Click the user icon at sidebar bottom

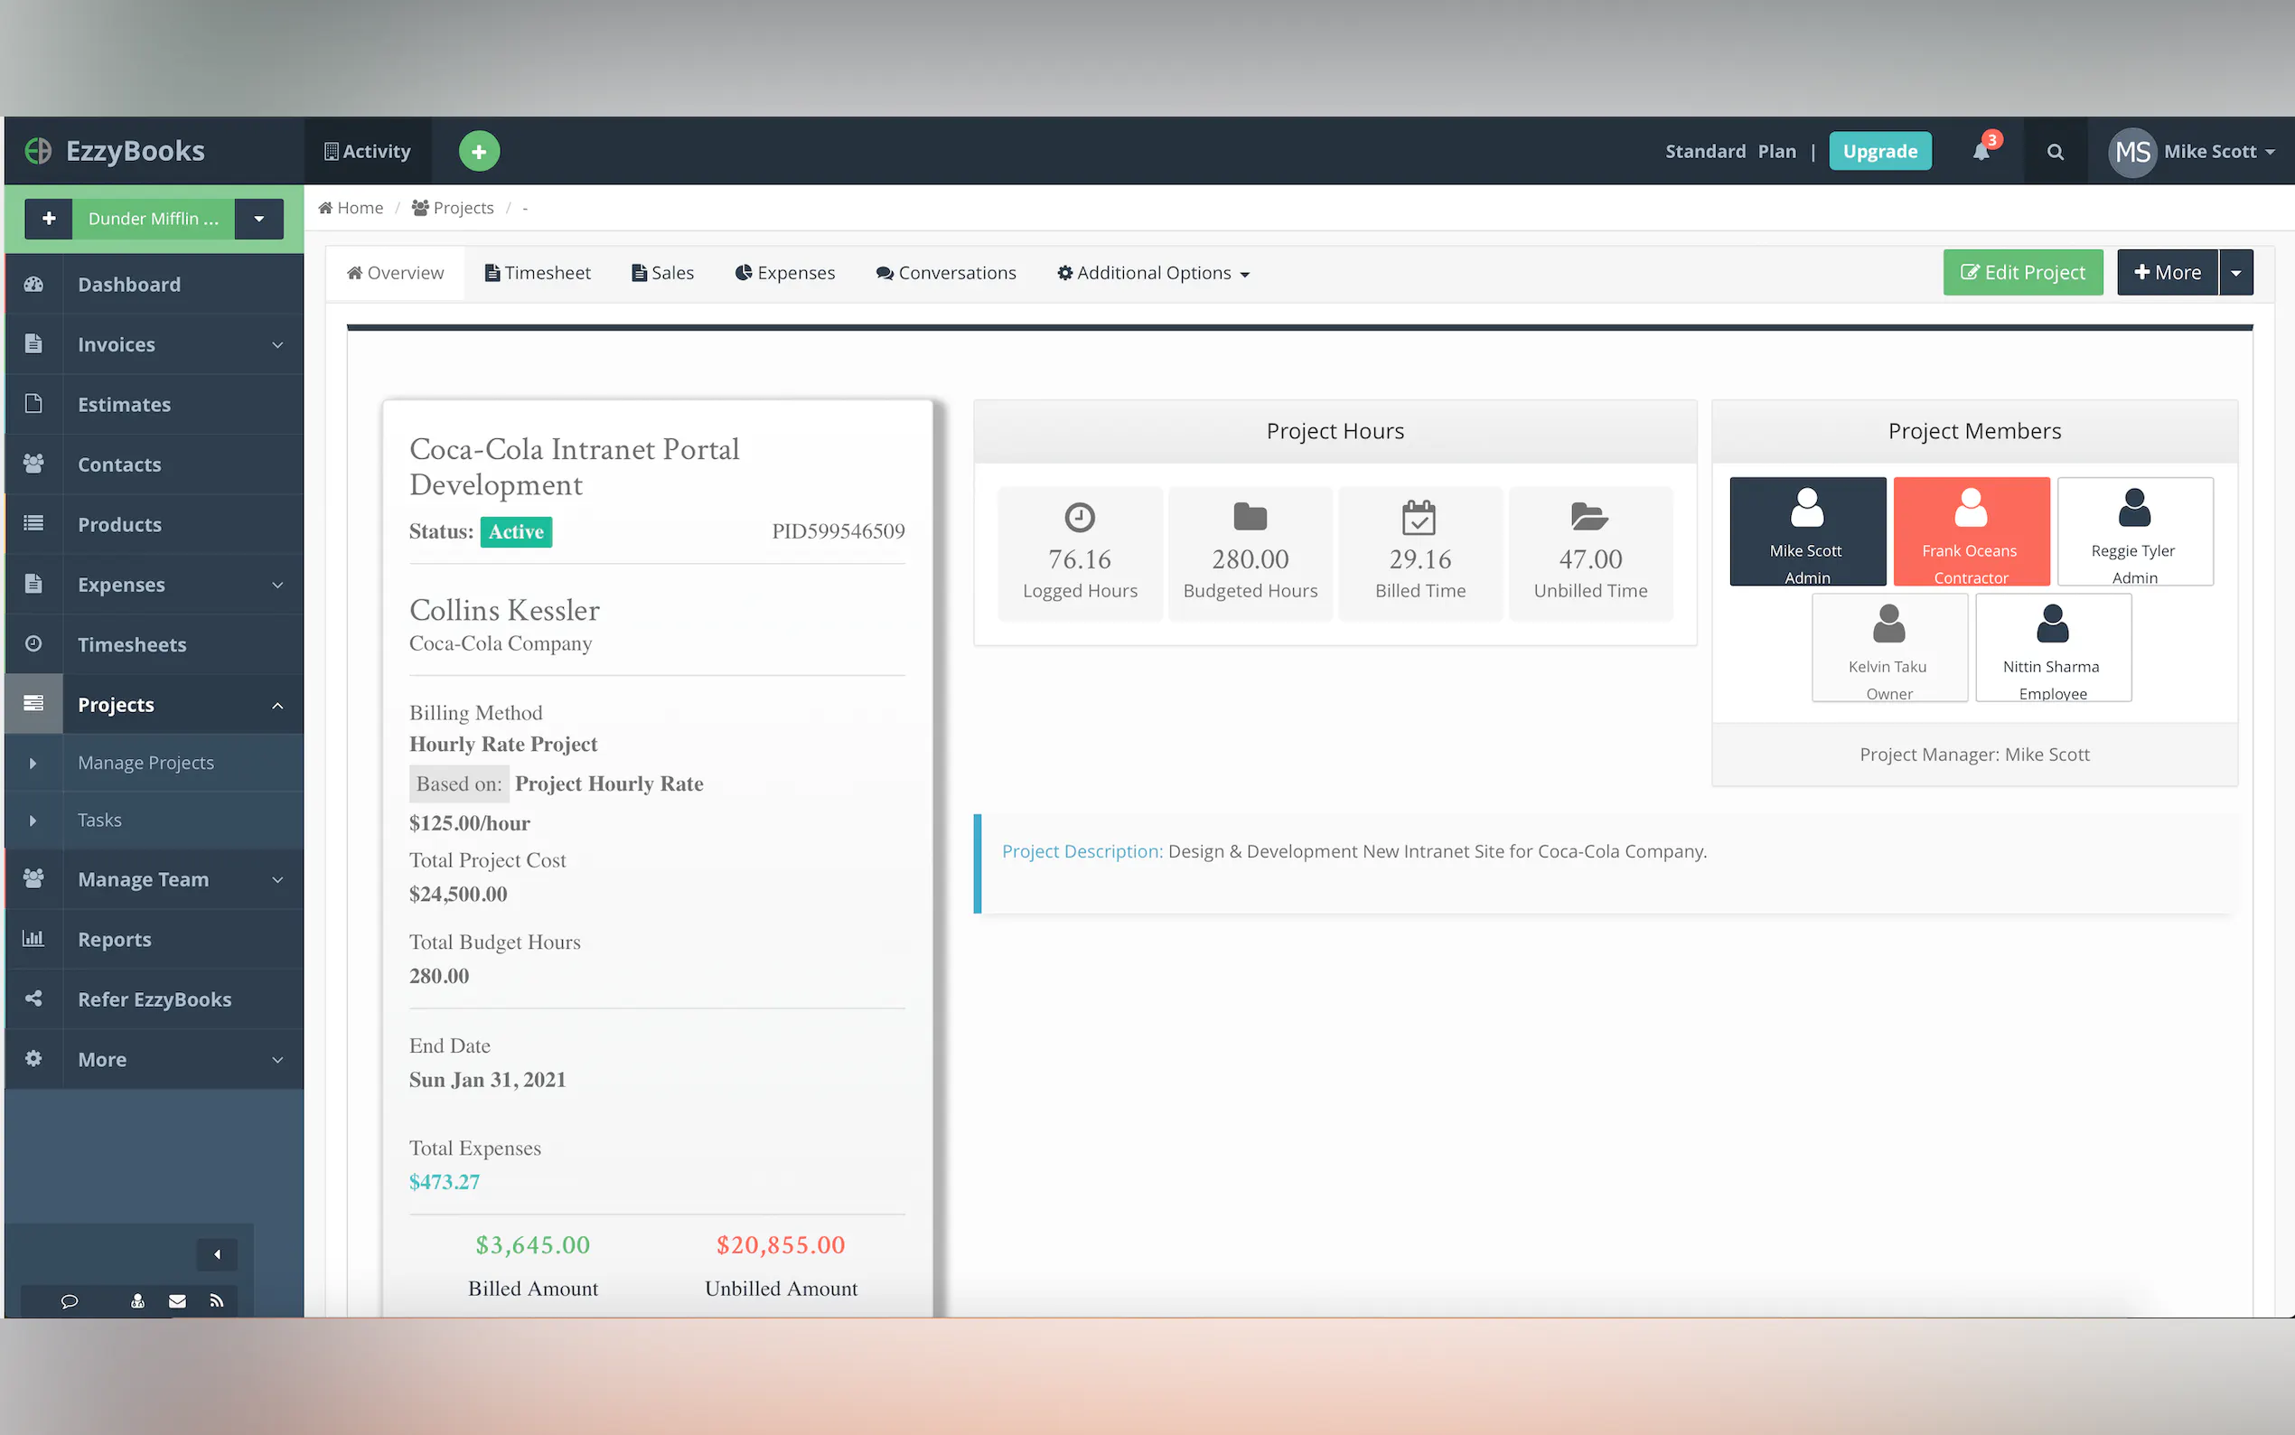pos(137,1301)
